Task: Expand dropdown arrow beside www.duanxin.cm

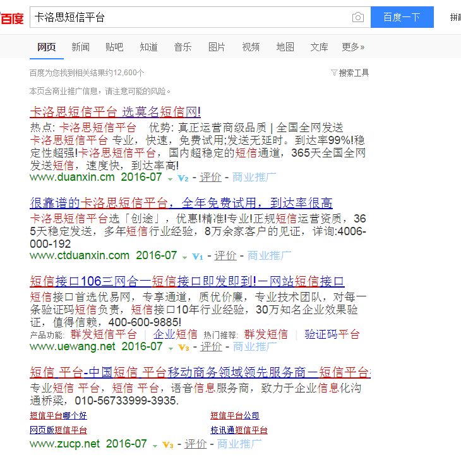Action: (170, 180)
